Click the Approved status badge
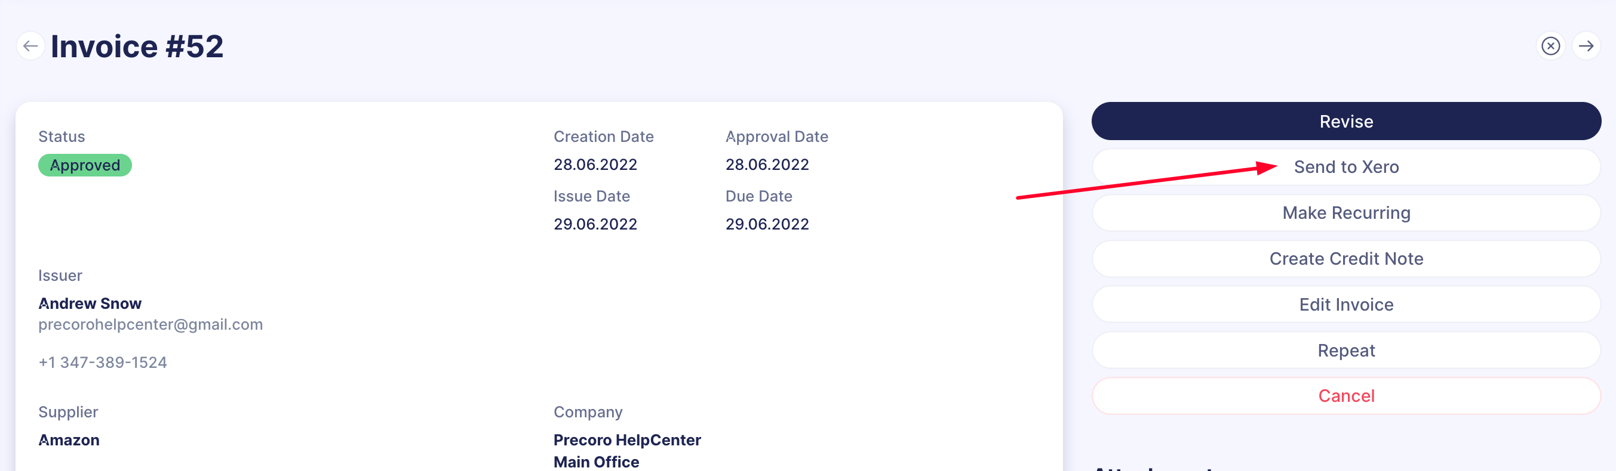 pos(85,165)
